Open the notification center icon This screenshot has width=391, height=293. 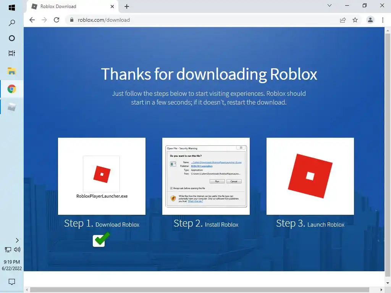pyautogui.click(x=12, y=282)
